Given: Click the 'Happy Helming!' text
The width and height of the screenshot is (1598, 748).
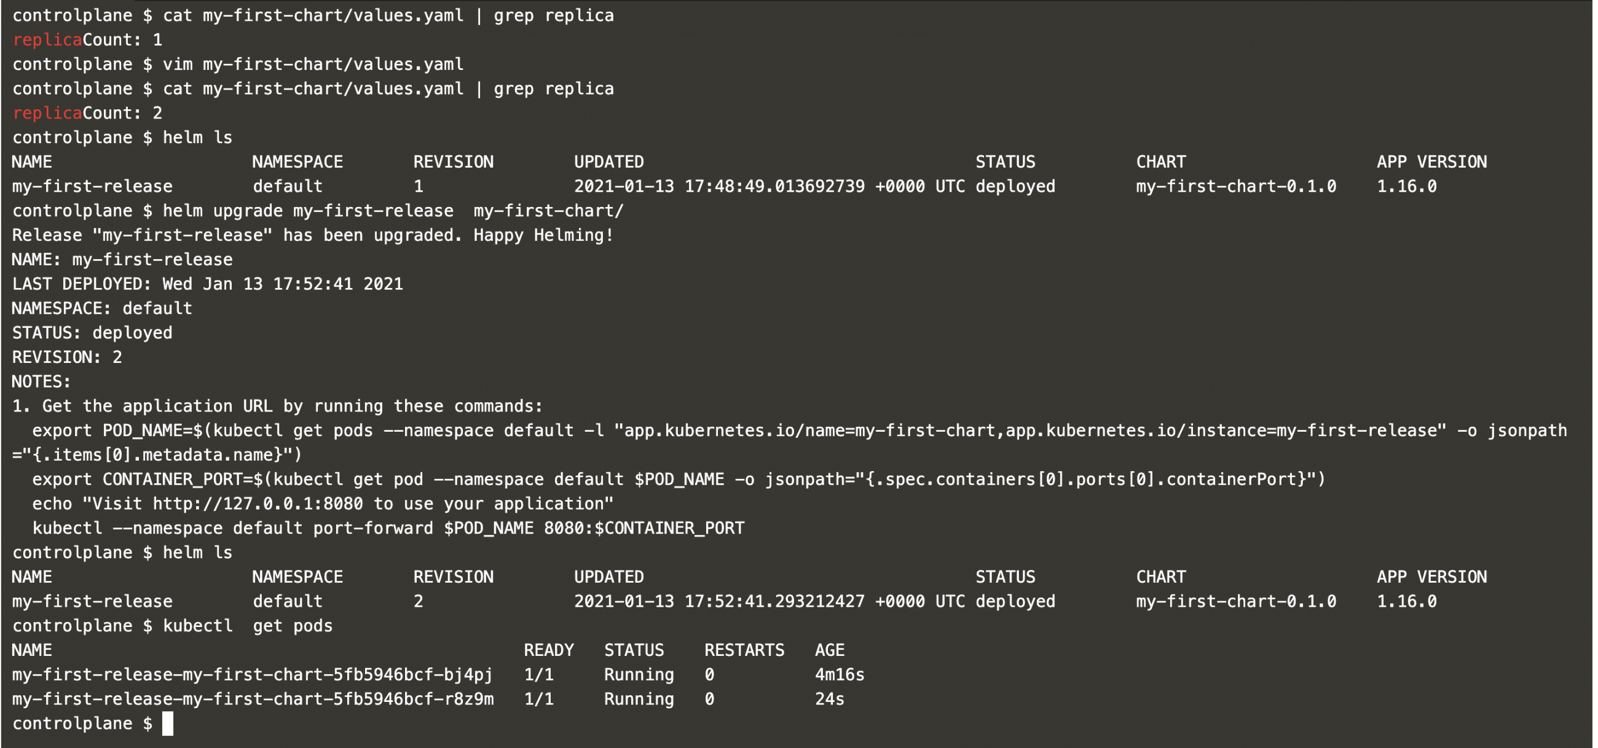Looking at the screenshot, I should click(x=543, y=235).
